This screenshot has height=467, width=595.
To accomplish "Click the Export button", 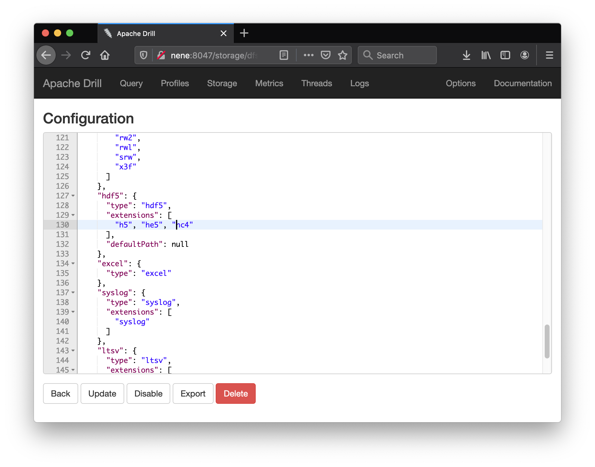I will point(193,393).
